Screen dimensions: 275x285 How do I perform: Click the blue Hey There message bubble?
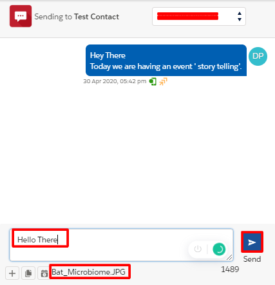point(166,60)
